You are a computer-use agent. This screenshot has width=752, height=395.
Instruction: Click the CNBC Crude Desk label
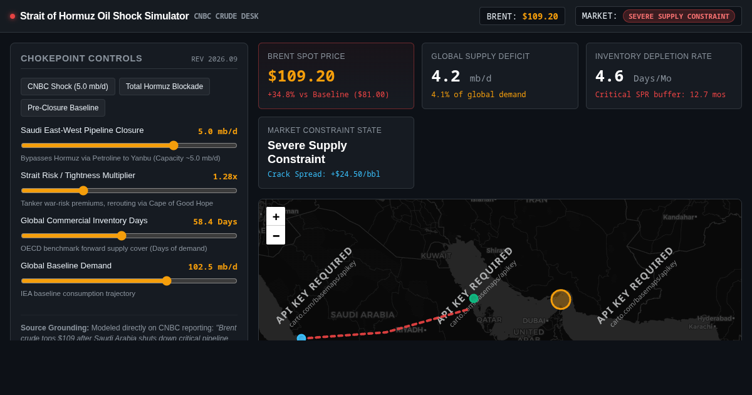(x=226, y=16)
